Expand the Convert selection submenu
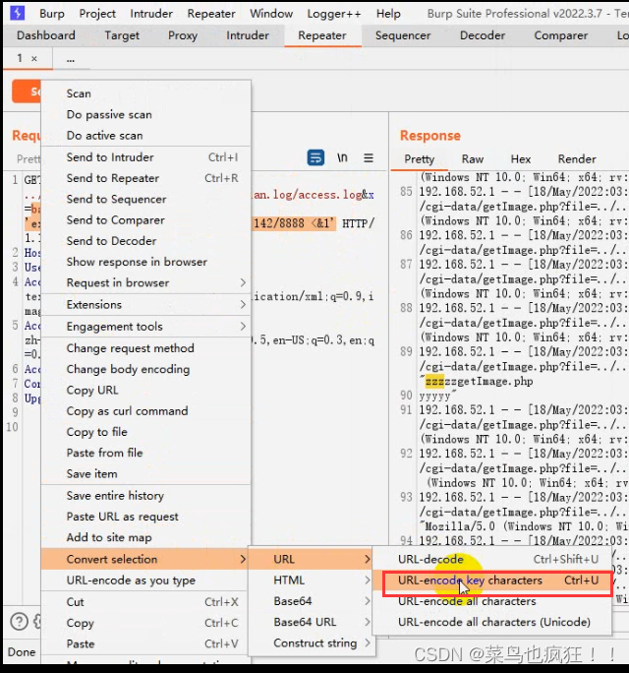 tap(145, 559)
